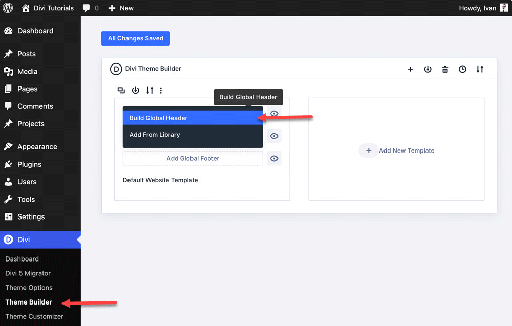512x326 pixels.
Task: Click the All Changes Saved button
Action: coord(135,38)
